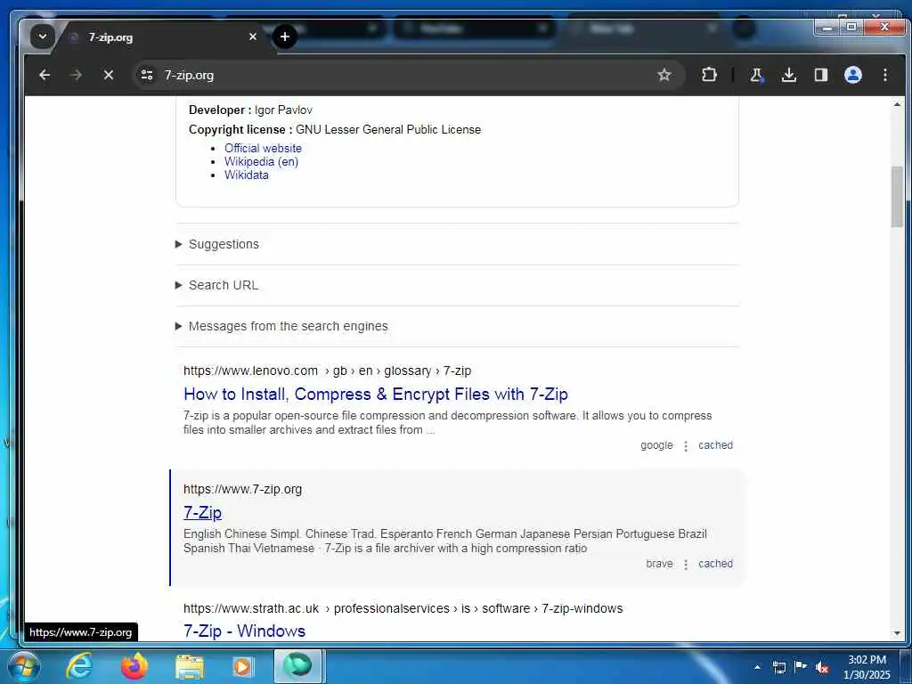Go back to the previous page
The height and width of the screenshot is (684, 912).
click(45, 75)
